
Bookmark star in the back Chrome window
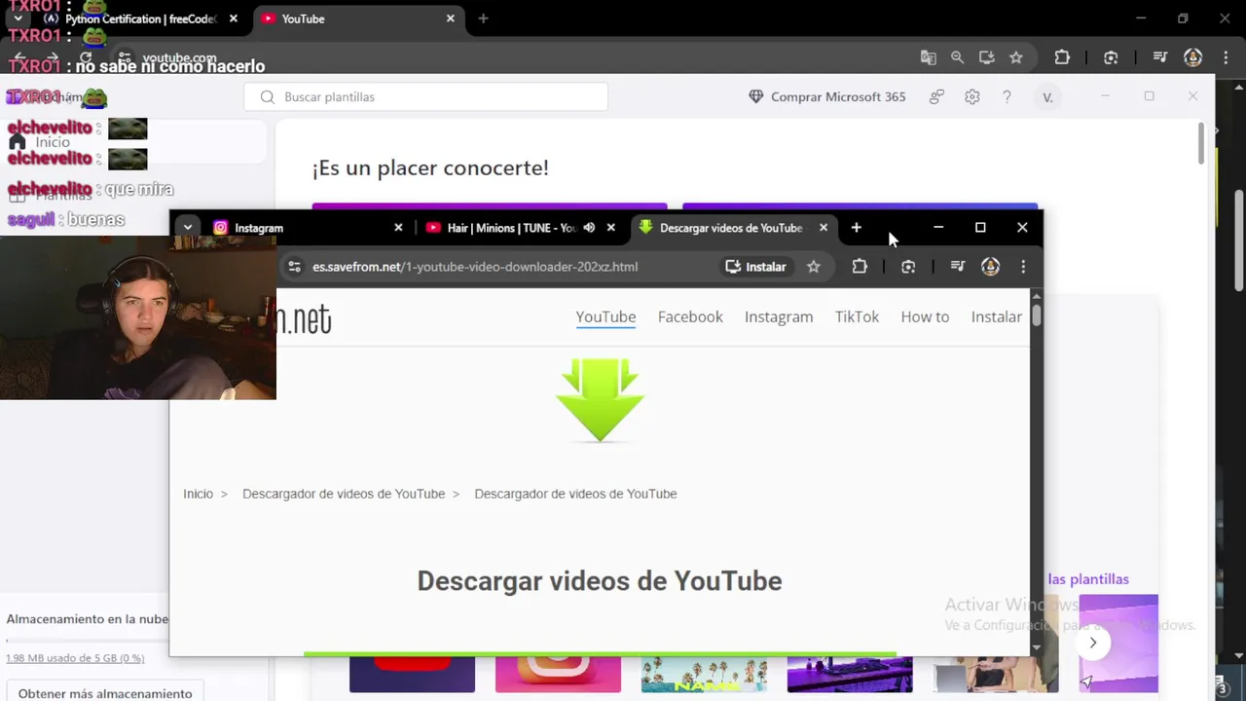(1016, 57)
